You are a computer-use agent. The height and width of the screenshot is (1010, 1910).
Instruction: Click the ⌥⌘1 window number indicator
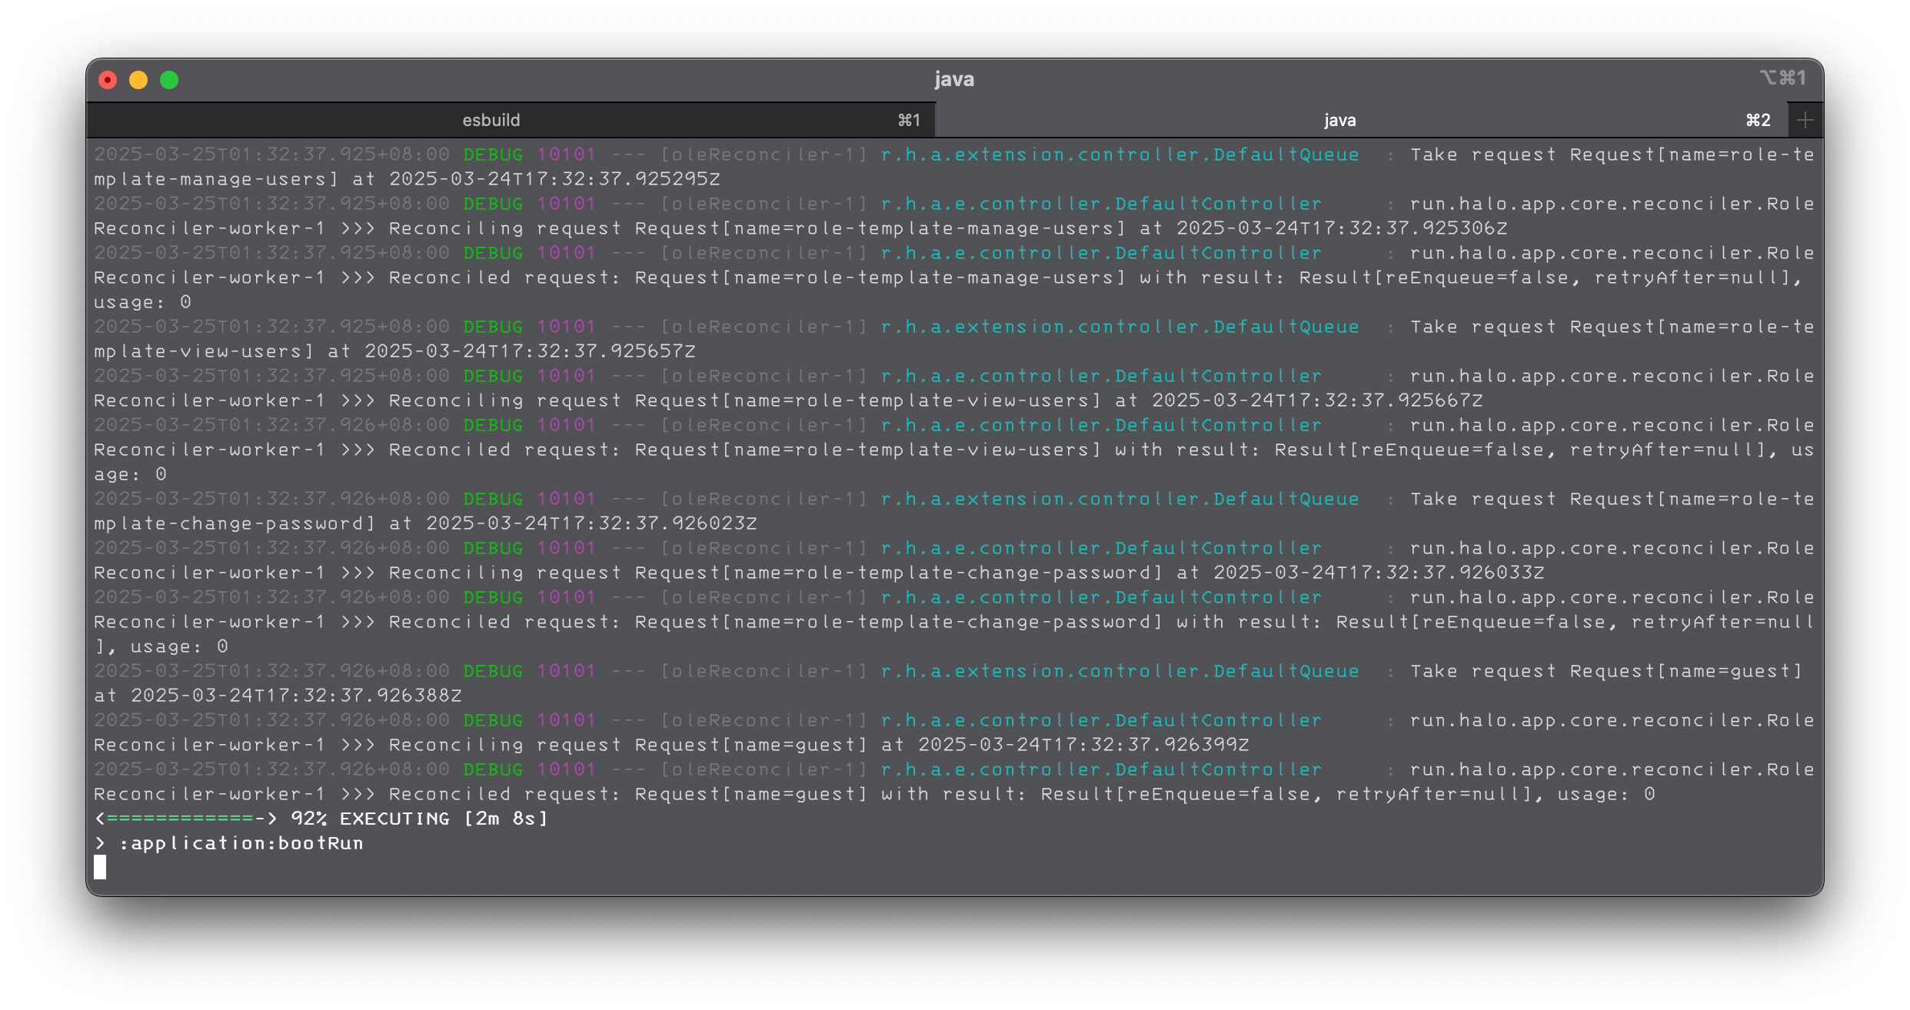click(1782, 78)
